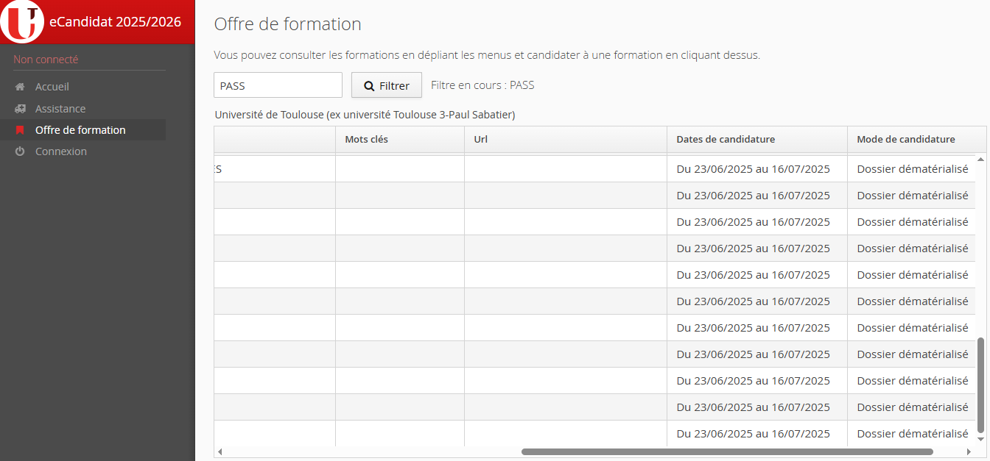Open the Connexion menu item
Image resolution: width=990 pixels, height=461 pixels.
pyautogui.click(x=60, y=151)
